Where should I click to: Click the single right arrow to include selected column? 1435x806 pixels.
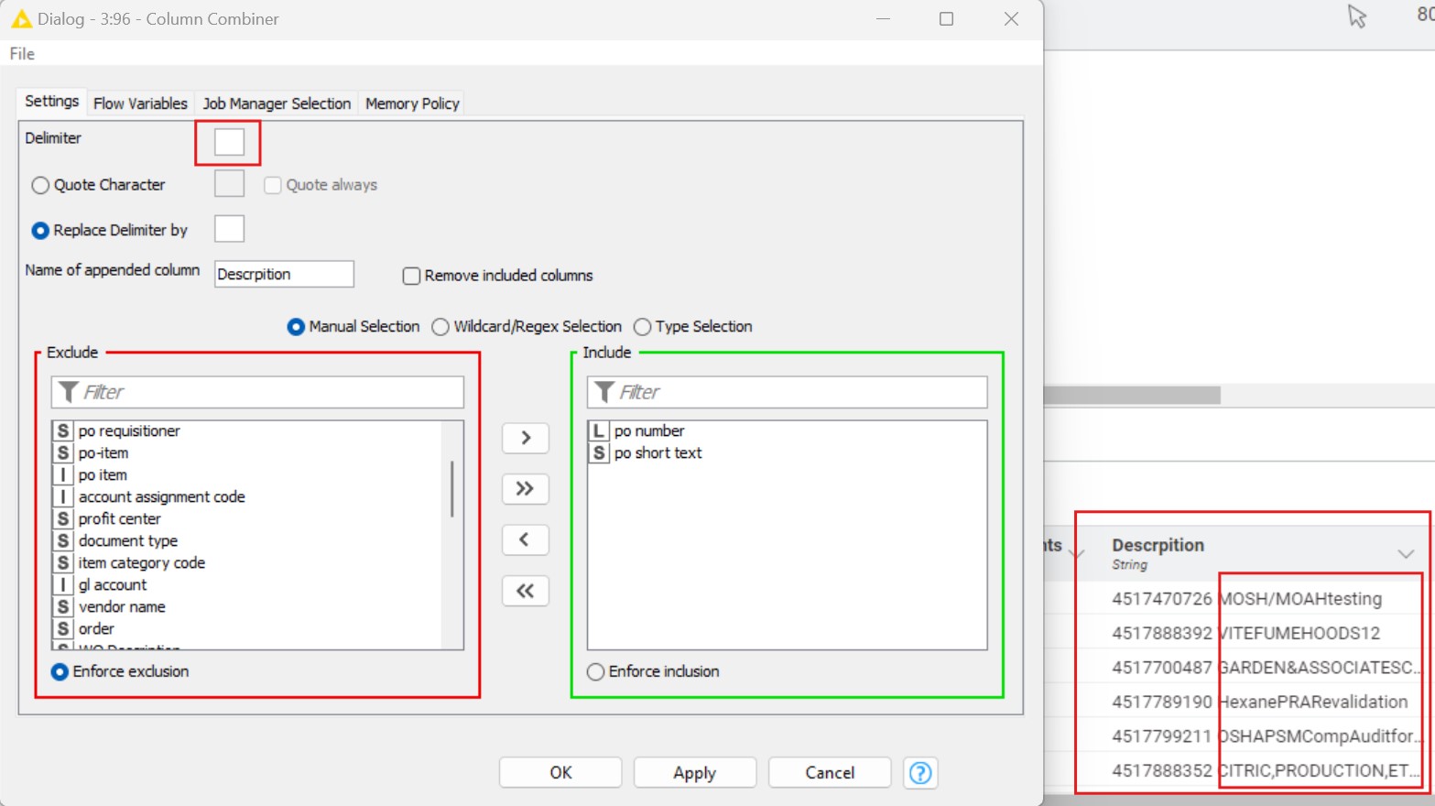[x=524, y=438]
